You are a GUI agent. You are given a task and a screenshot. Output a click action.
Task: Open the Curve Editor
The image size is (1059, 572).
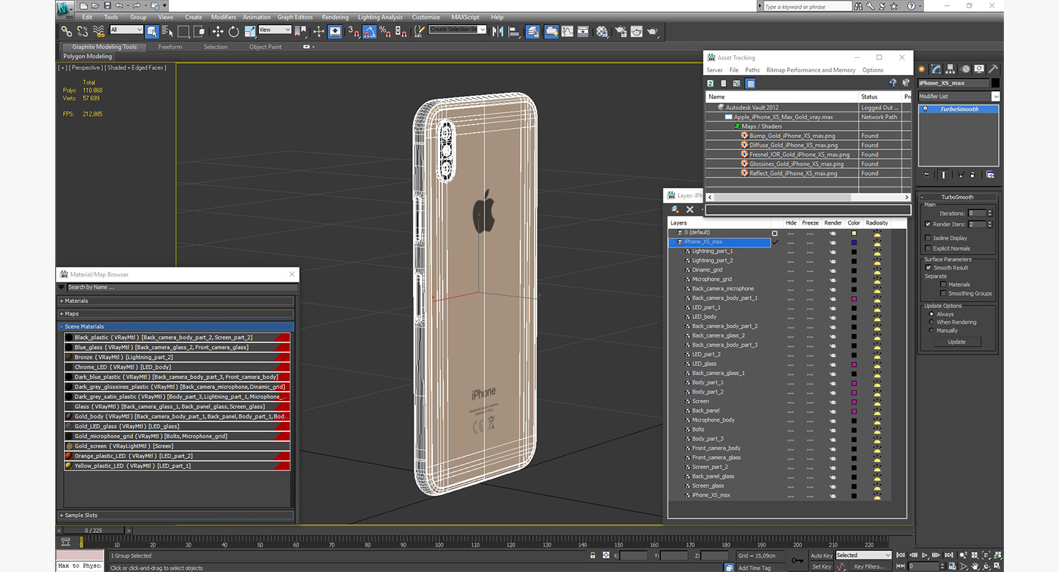(x=567, y=31)
